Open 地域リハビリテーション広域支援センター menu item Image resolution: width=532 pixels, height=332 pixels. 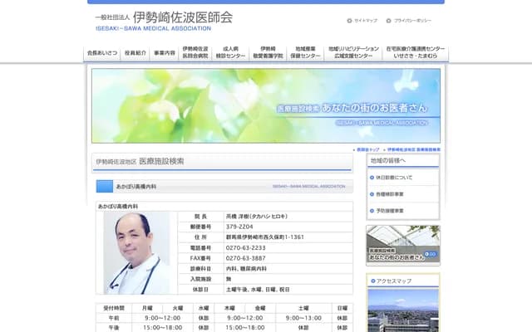pyautogui.click(x=353, y=52)
